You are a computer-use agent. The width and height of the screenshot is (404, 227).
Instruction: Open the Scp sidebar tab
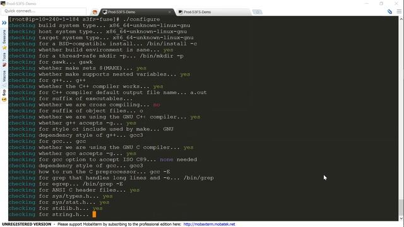(4, 95)
